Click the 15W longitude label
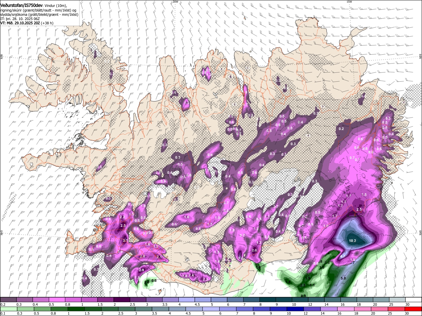 coord(349,2)
